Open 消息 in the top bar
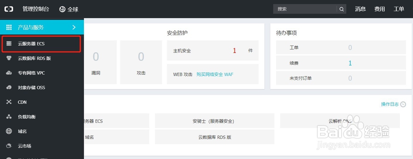This screenshot has height=159, width=413. pyautogui.click(x=360, y=9)
